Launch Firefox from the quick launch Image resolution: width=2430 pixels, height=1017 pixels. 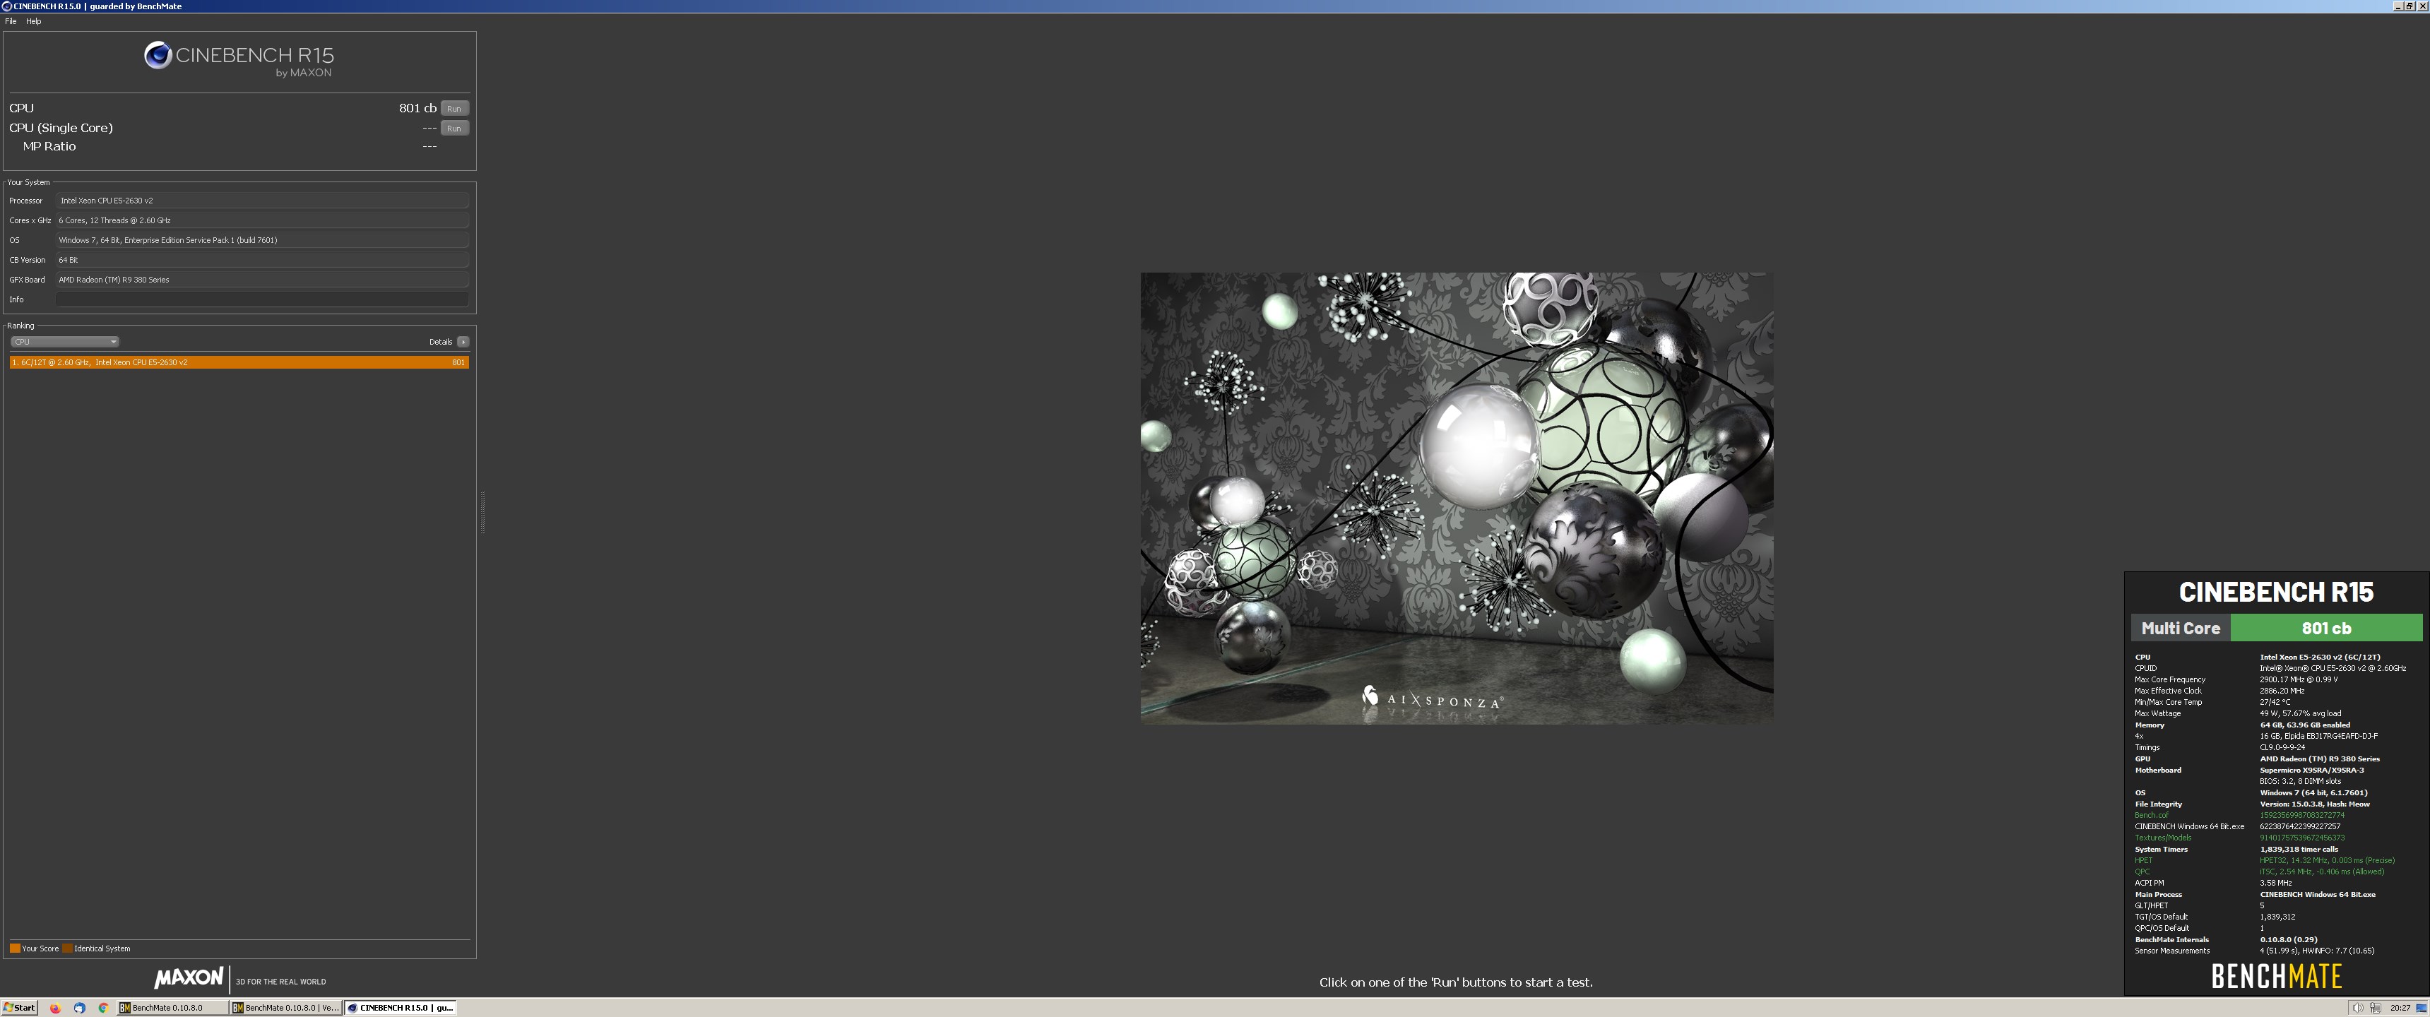pyautogui.click(x=54, y=1008)
